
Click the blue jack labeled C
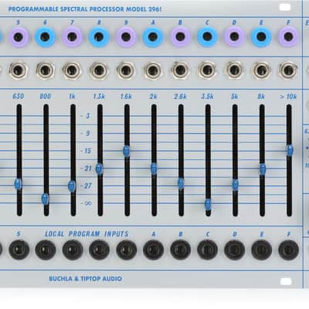click(x=207, y=37)
